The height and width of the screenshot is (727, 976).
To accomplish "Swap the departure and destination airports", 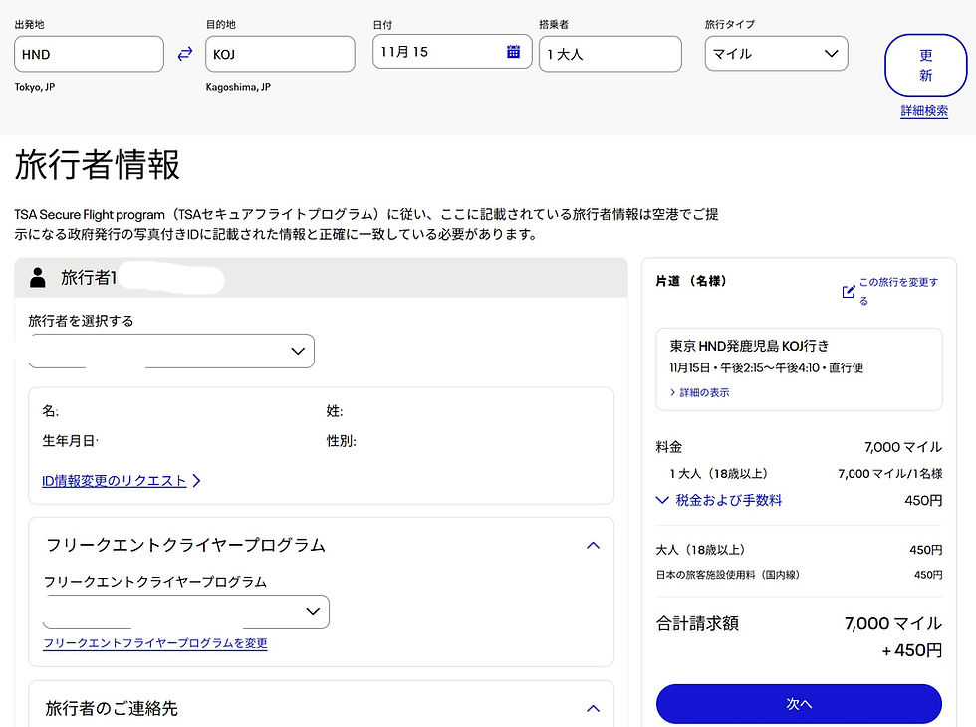I will point(184,53).
